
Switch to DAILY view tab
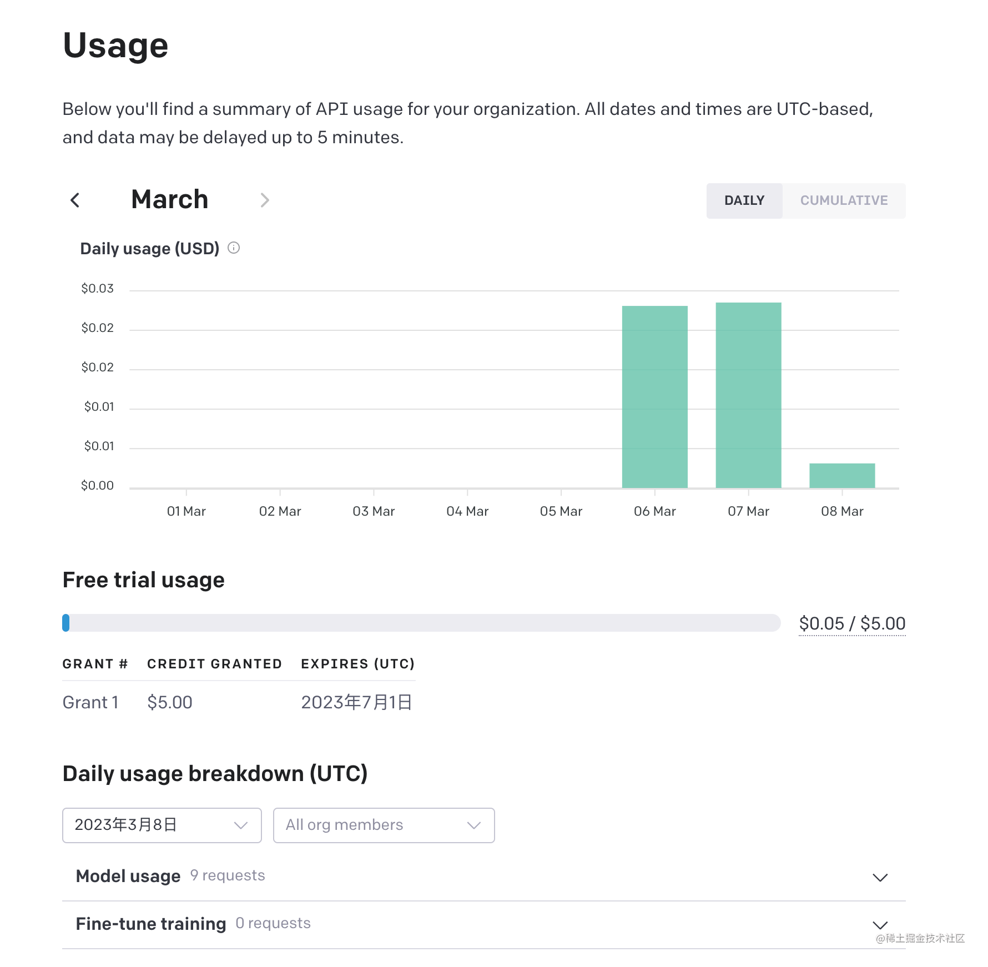[744, 200]
